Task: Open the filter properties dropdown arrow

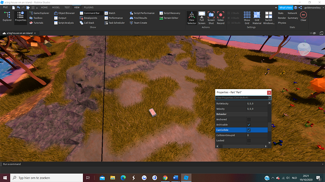Action: (x=269, y=98)
